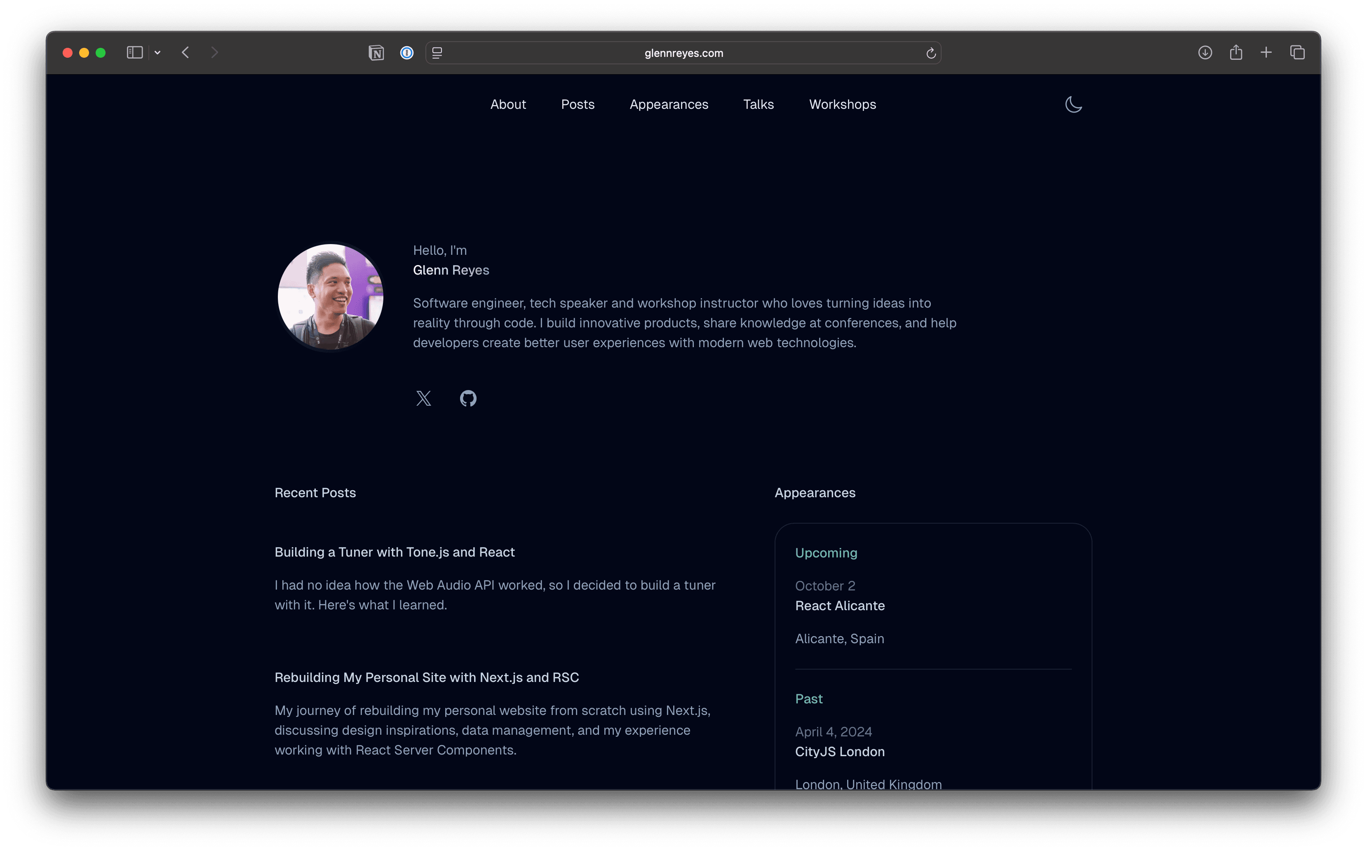The height and width of the screenshot is (851, 1367).
Task: Open 'Building a Tuner with Tone.js and React' post
Action: point(395,552)
